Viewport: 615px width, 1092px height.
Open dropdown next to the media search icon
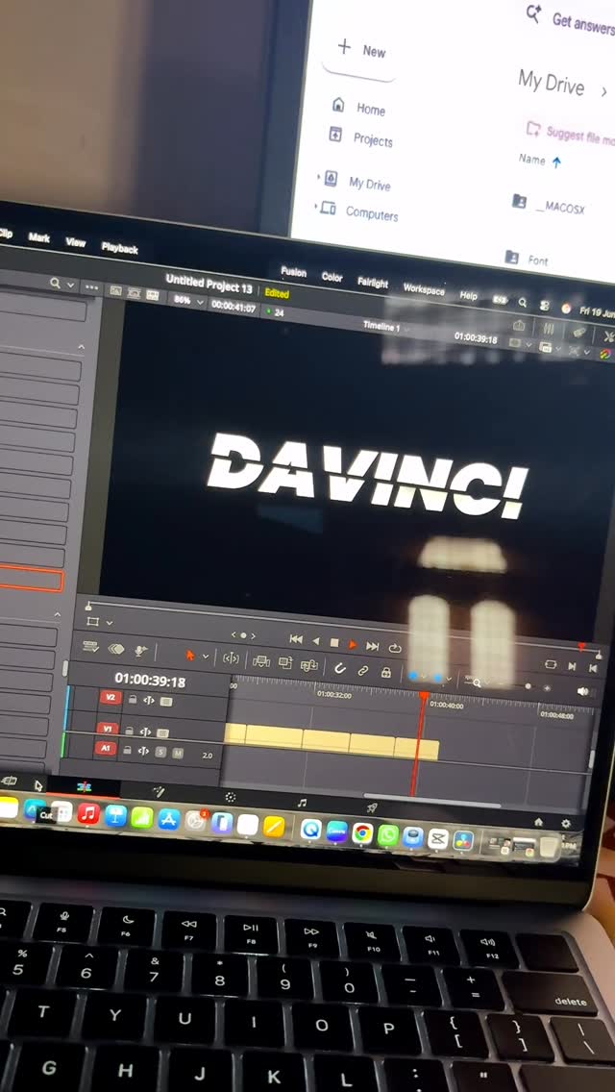coord(70,285)
